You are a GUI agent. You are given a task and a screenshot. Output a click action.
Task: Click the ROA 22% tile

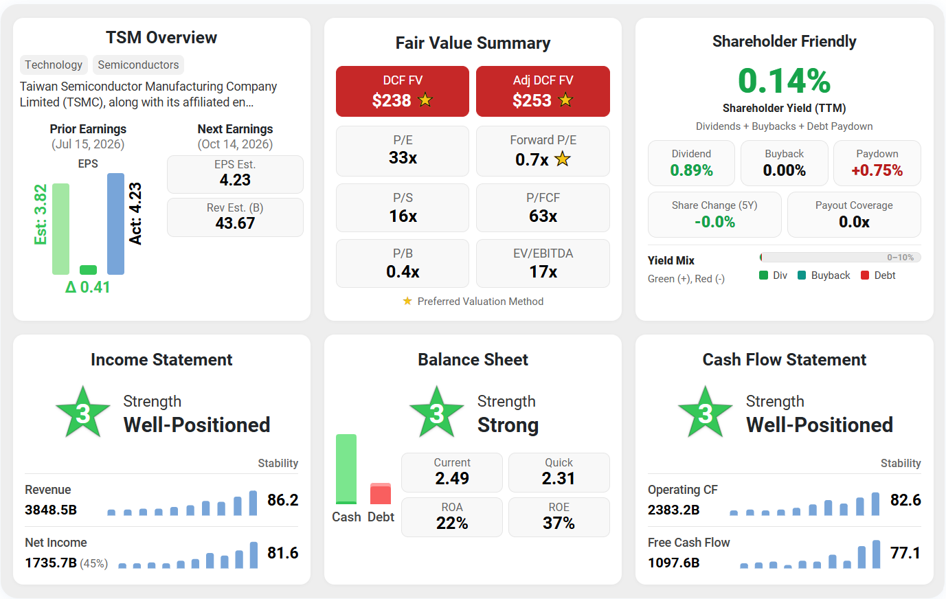point(452,517)
